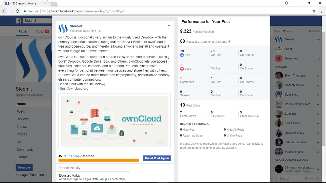326x183 pixels.
Task: Open chat with Lina Francis
Action: click(297, 123)
